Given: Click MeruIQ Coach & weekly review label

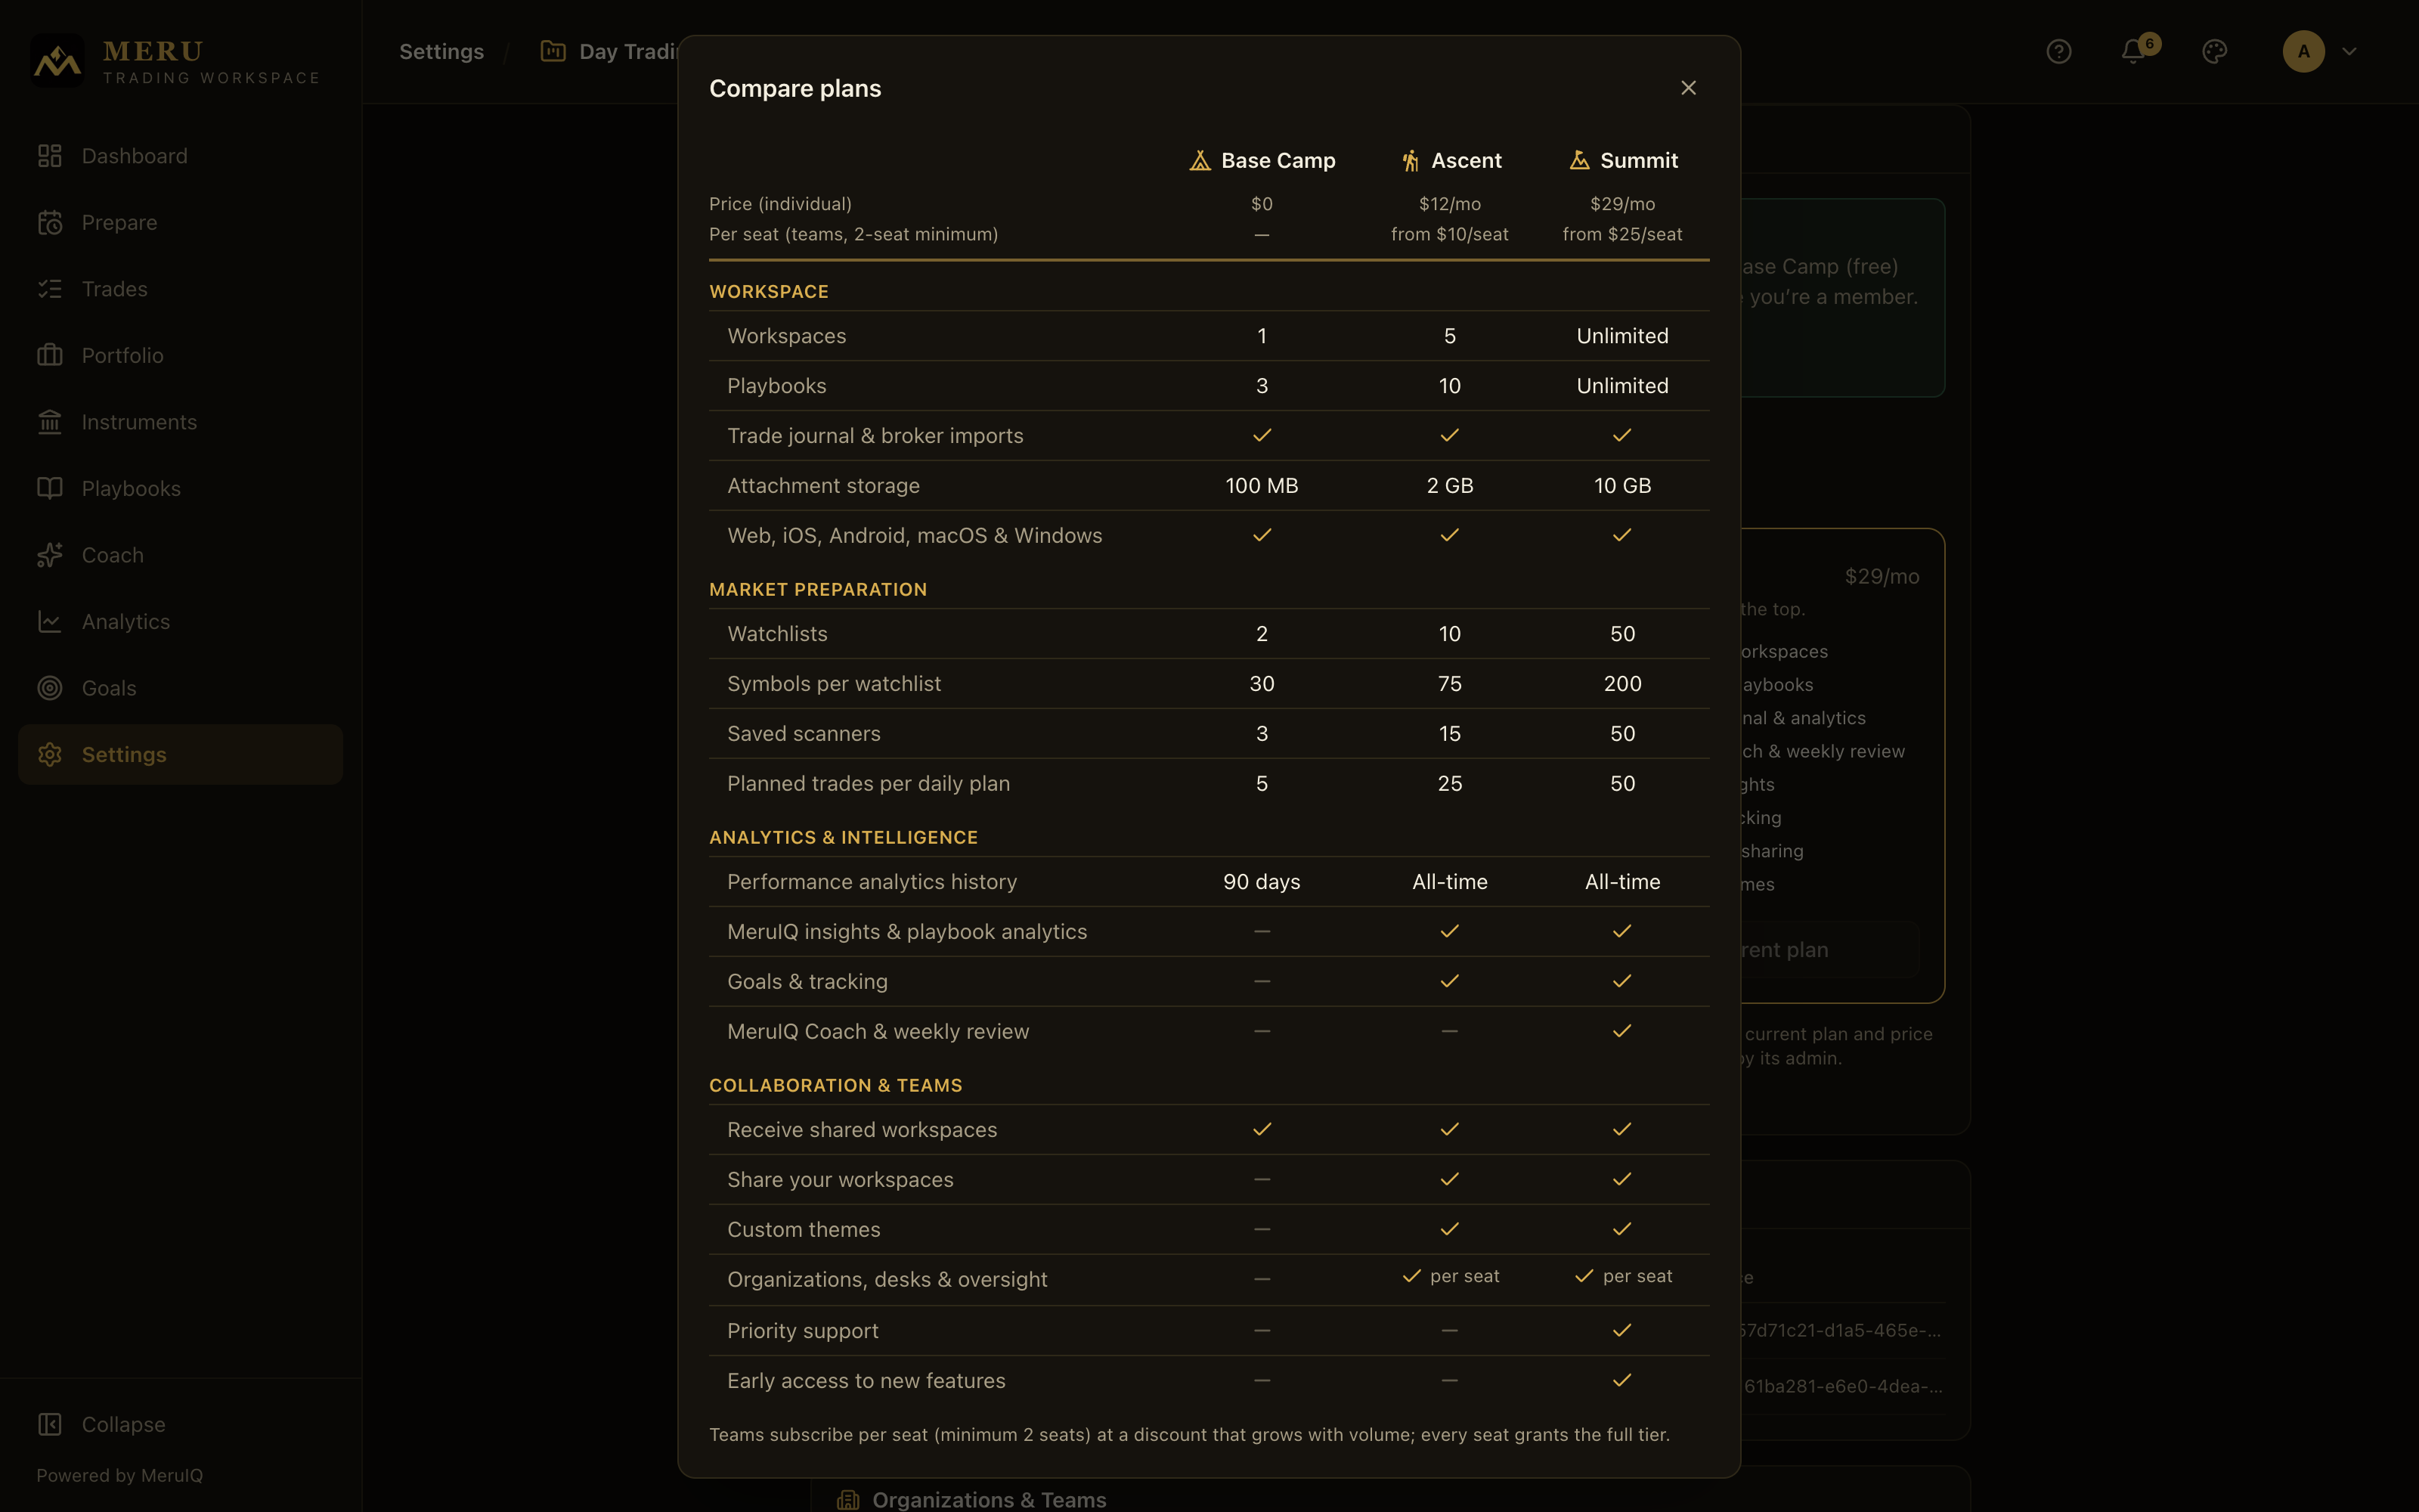Looking at the screenshot, I should click(x=878, y=1031).
